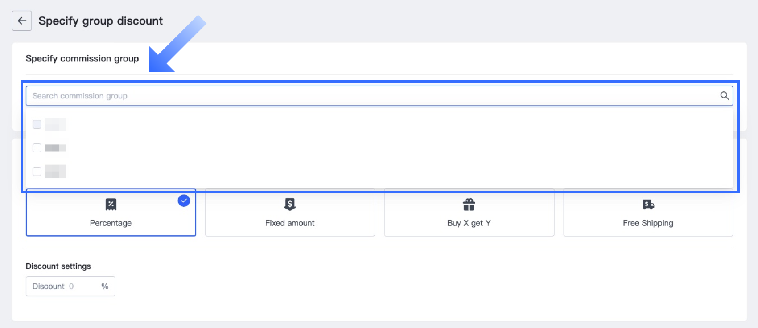758x328 pixels.
Task: Pick the Free Shipping label
Action: (648, 223)
